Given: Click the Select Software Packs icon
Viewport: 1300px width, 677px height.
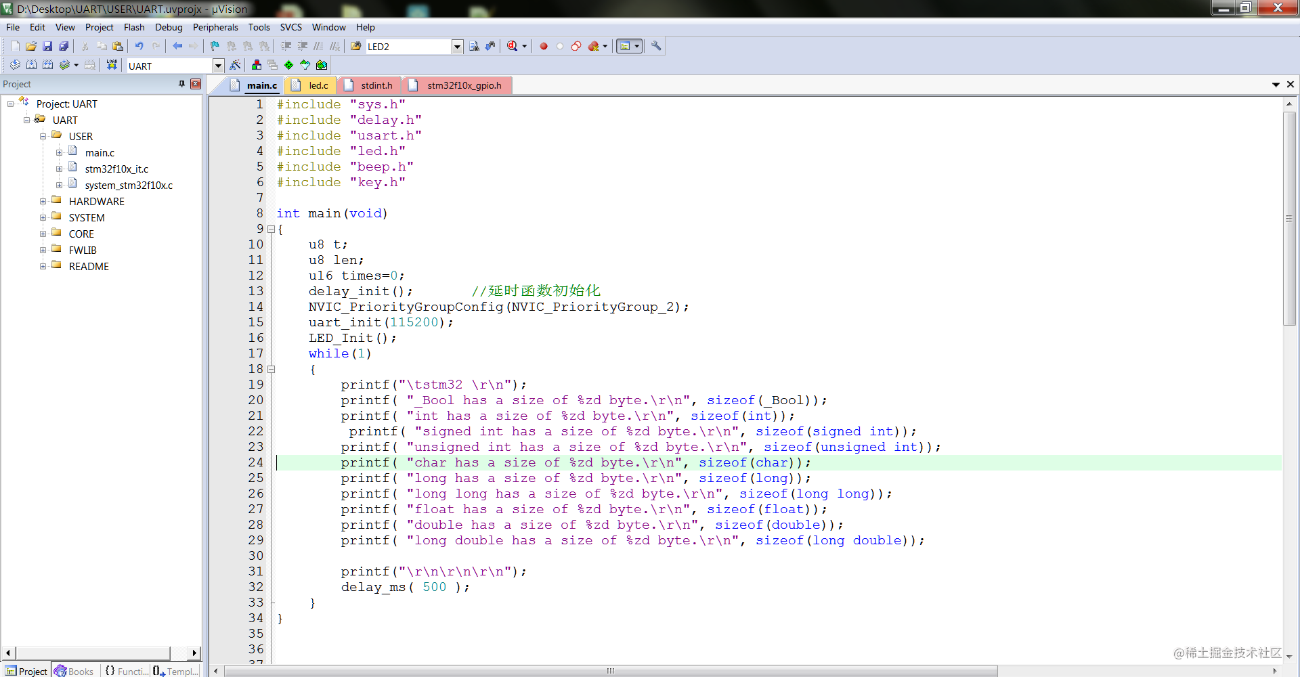Looking at the screenshot, I should (x=305, y=65).
